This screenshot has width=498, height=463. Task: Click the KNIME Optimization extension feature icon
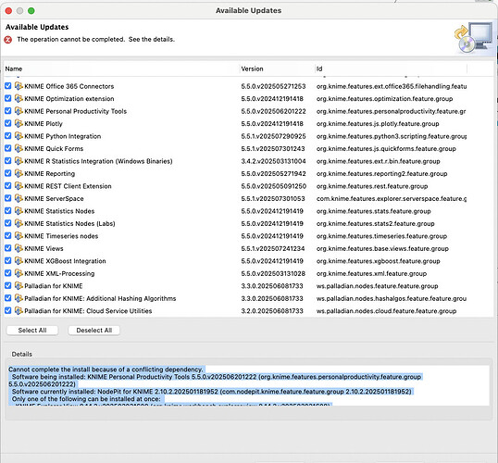point(19,98)
